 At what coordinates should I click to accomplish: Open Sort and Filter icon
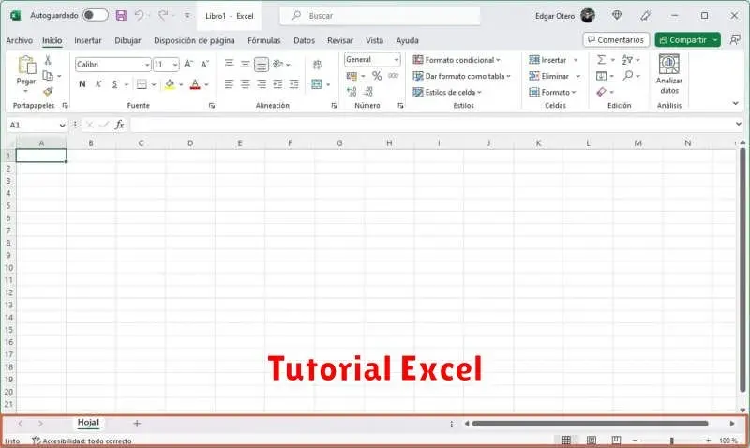(x=627, y=60)
